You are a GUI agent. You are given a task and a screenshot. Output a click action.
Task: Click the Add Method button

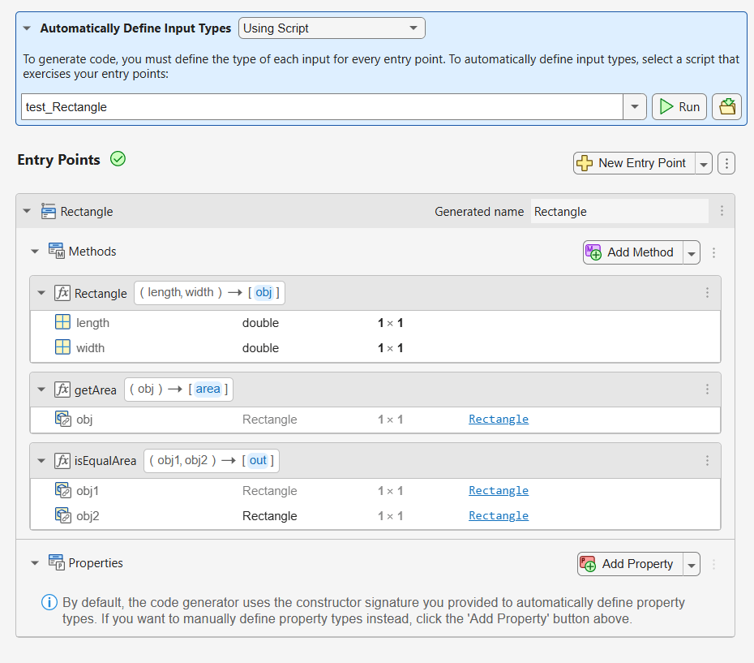click(x=633, y=252)
